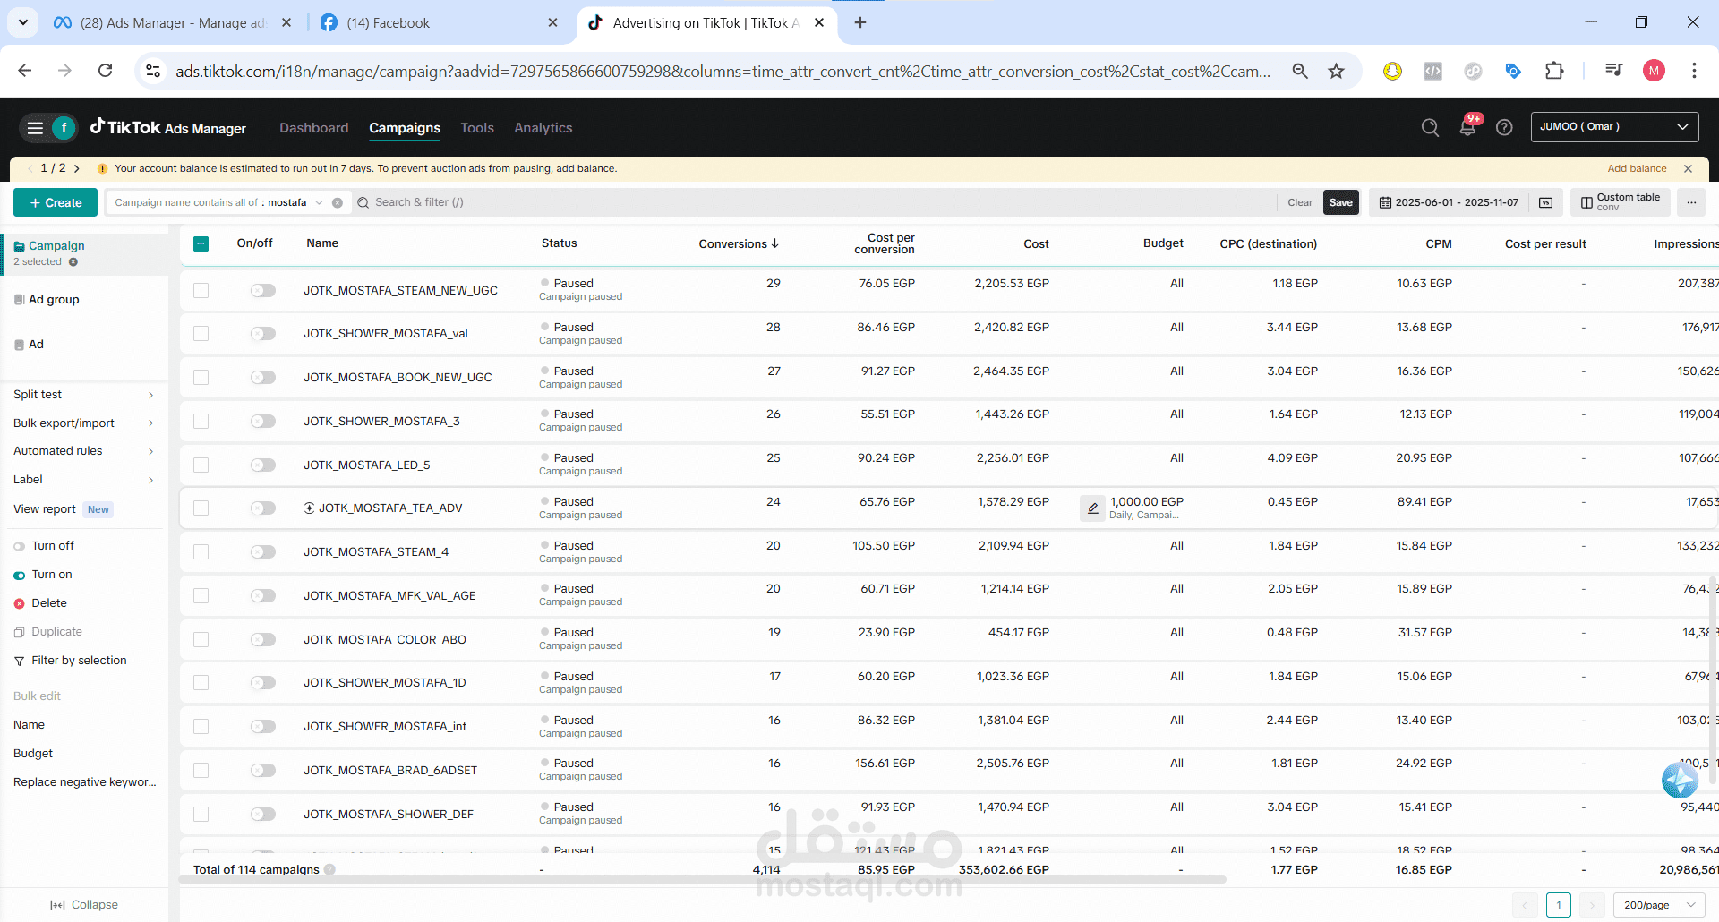Click the calendar icon in the date range
The width and height of the screenshot is (1719, 922).
click(x=1385, y=202)
